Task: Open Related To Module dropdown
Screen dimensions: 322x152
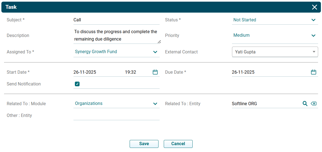Action: click(x=155, y=104)
